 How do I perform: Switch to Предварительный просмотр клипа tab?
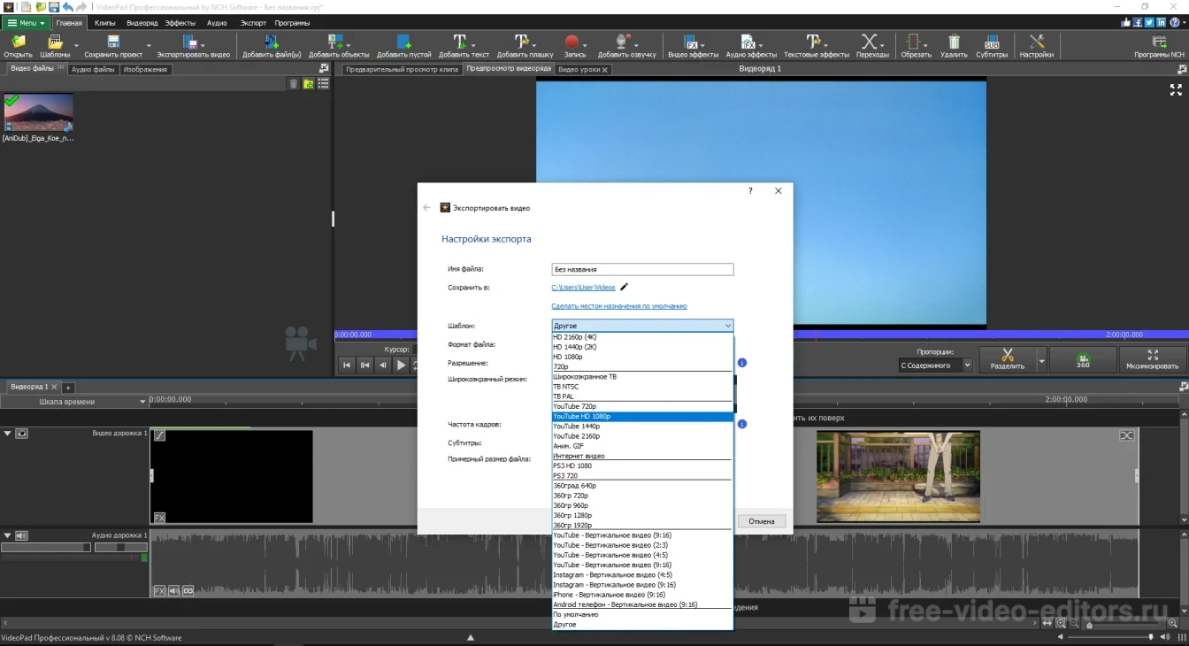(401, 69)
